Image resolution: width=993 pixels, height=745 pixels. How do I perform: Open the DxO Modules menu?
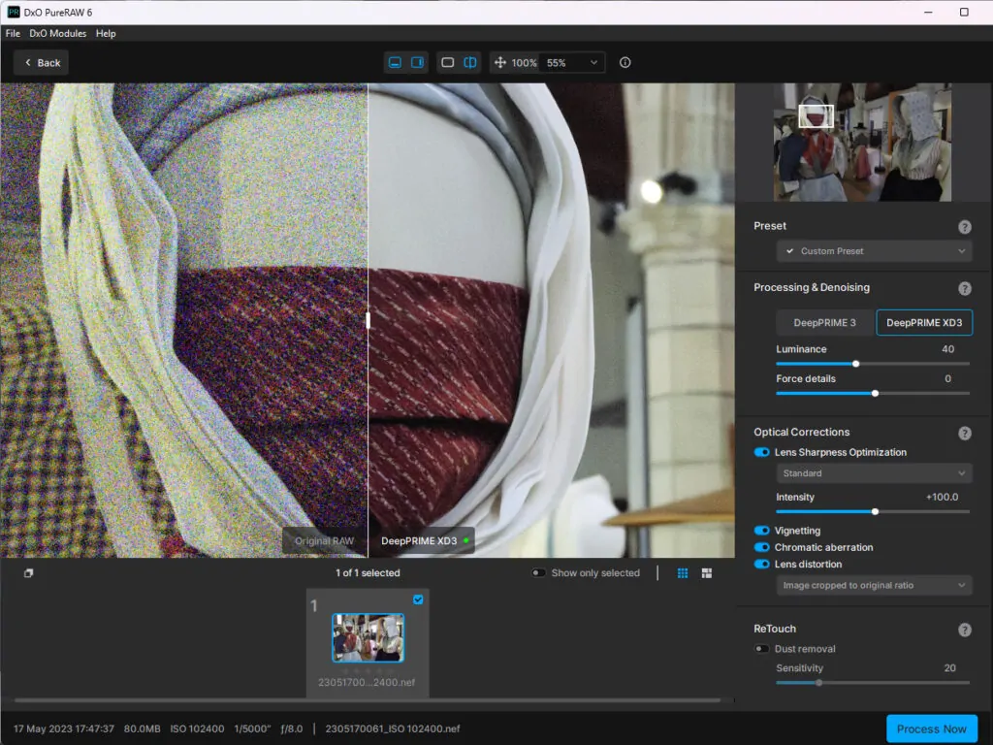(x=57, y=33)
